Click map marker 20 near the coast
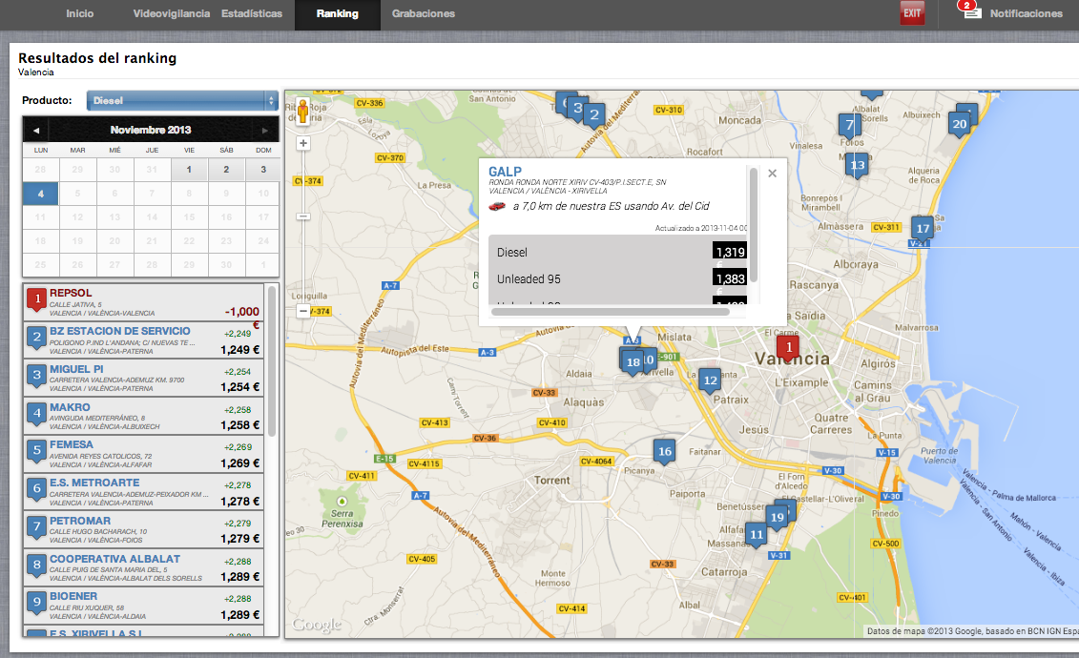 [x=959, y=125]
